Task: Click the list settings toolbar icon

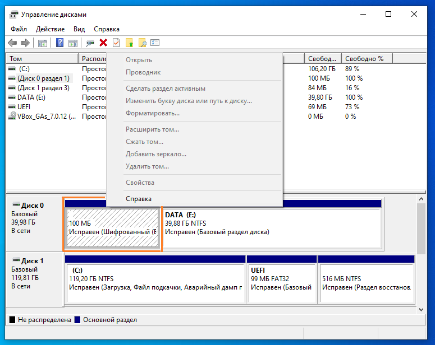Action: click(155, 43)
